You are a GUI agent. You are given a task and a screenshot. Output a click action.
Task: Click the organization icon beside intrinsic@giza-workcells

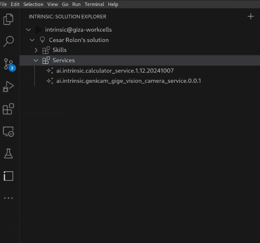[38, 30]
